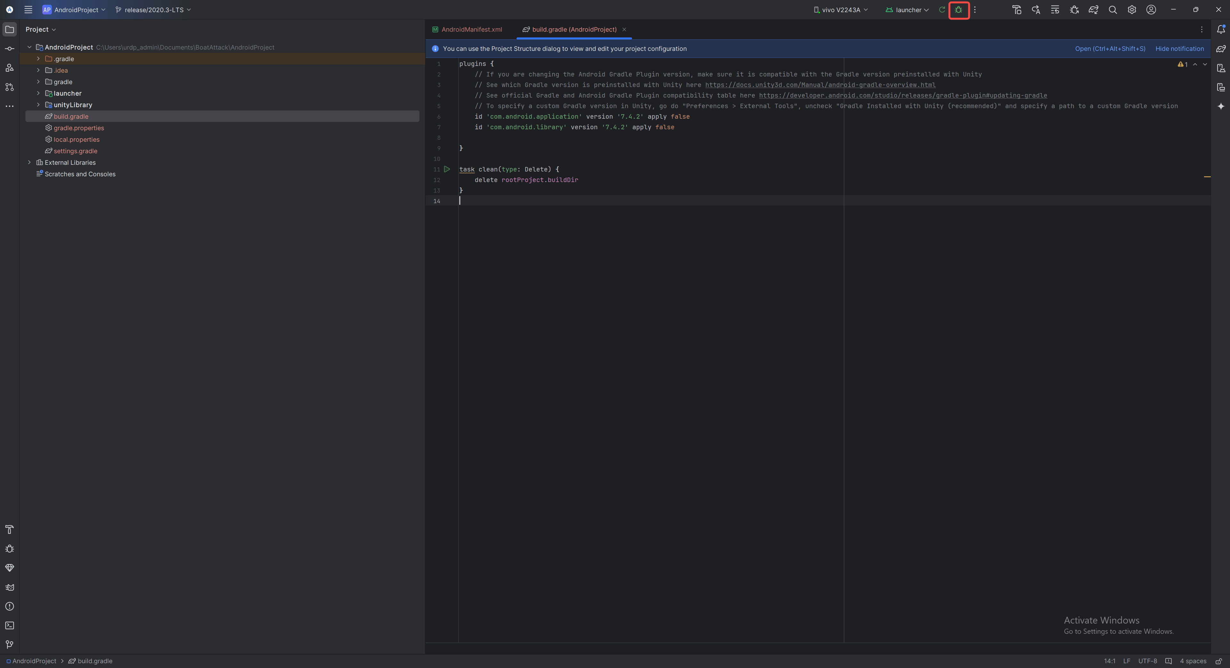Click the Search Everywhere magnifier icon
This screenshot has width=1230, height=668.
tap(1112, 10)
